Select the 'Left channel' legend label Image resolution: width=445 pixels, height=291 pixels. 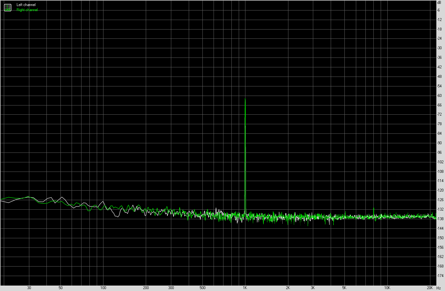26,5
